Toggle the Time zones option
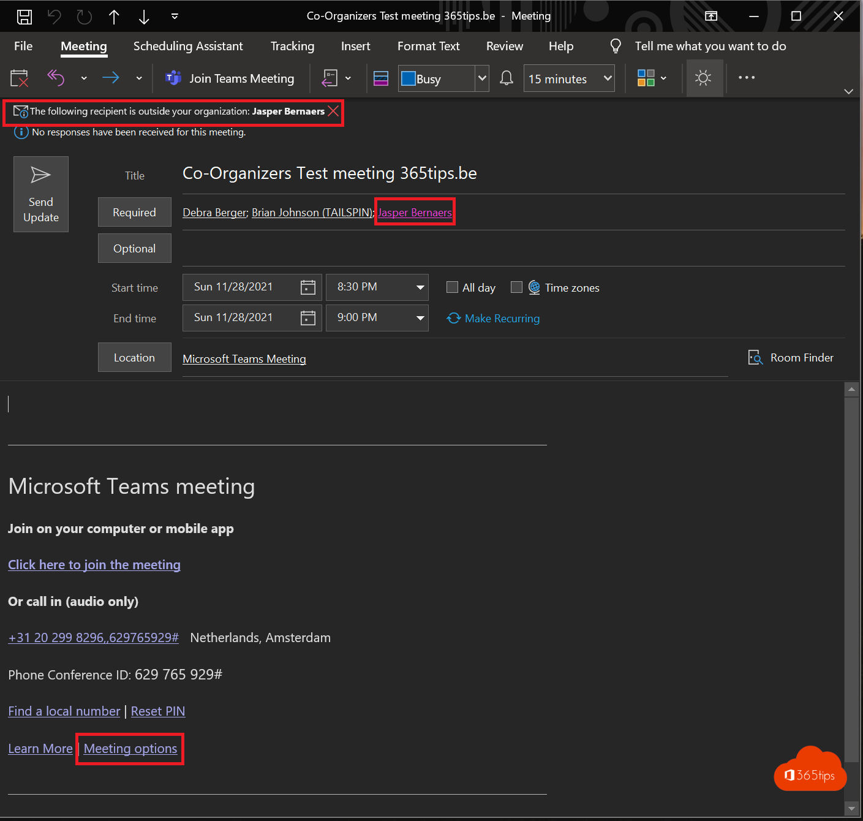 (x=516, y=287)
